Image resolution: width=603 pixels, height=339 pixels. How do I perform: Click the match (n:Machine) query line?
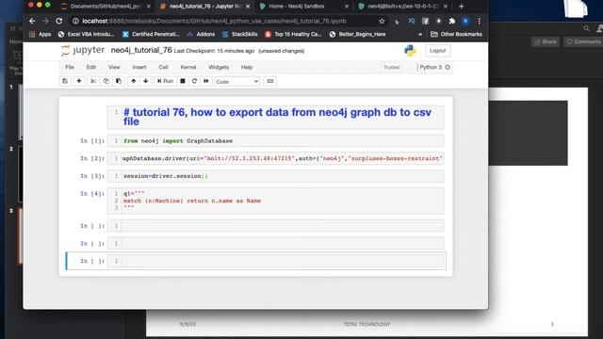point(192,201)
